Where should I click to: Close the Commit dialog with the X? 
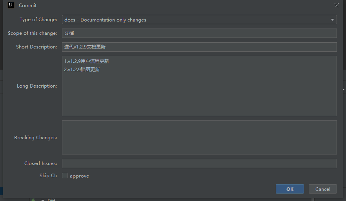coord(336,5)
